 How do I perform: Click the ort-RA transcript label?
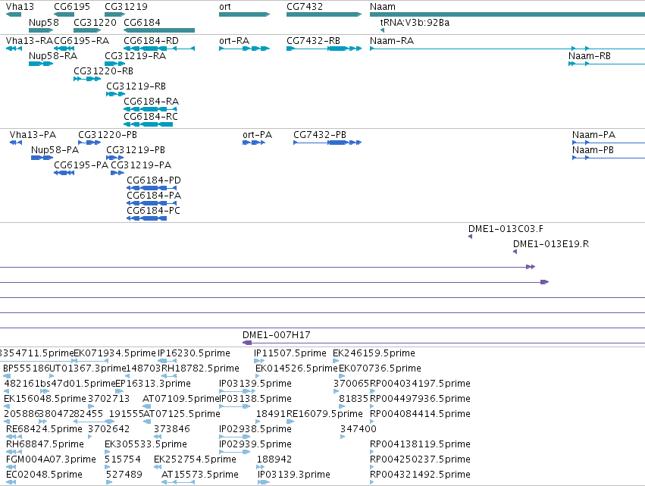pos(234,41)
